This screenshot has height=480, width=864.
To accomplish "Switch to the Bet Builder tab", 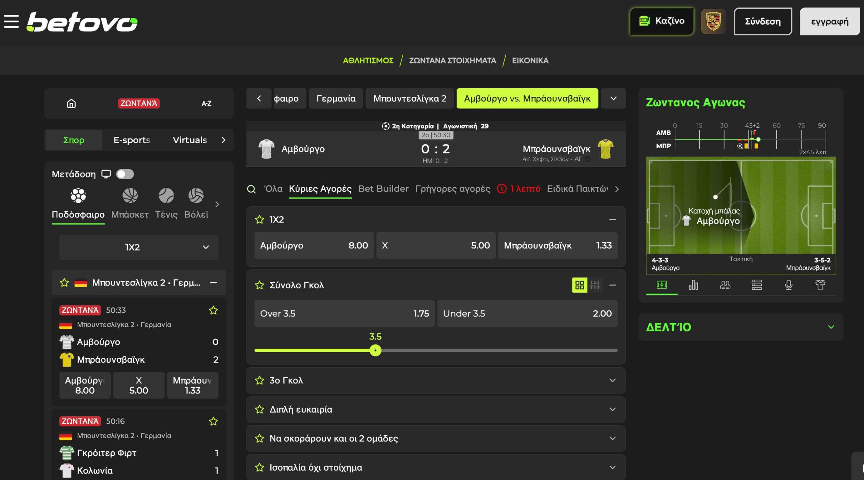I will coord(383,189).
